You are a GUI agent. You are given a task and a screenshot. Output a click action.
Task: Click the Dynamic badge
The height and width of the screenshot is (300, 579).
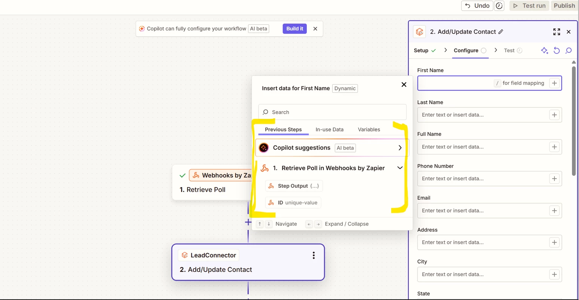coord(345,88)
